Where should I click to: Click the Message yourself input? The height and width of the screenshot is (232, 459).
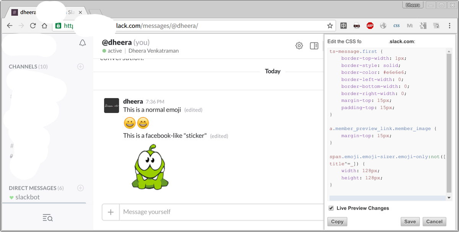(221, 212)
